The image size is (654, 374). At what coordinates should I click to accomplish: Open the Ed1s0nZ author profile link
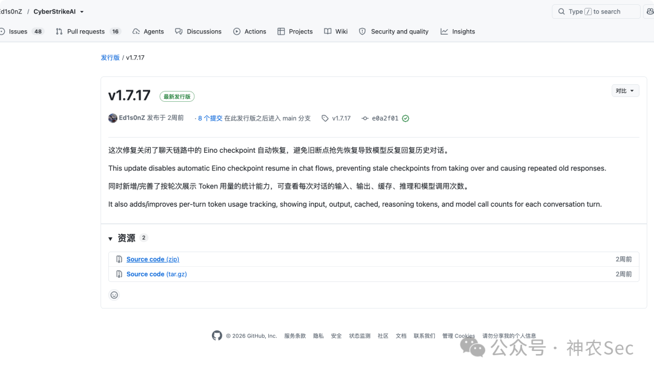pos(132,118)
